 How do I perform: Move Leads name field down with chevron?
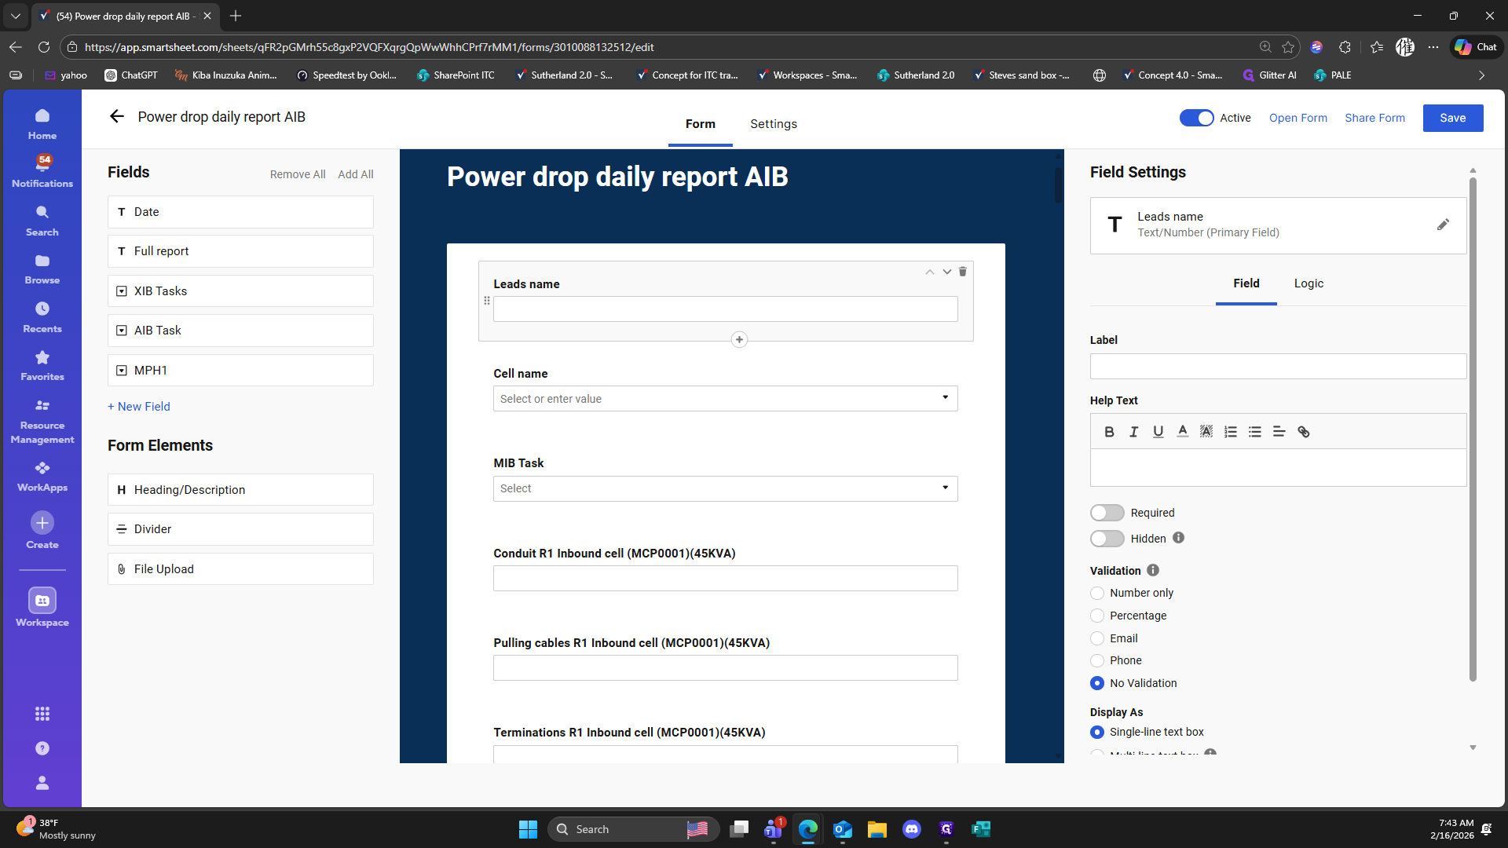[947, 272]
